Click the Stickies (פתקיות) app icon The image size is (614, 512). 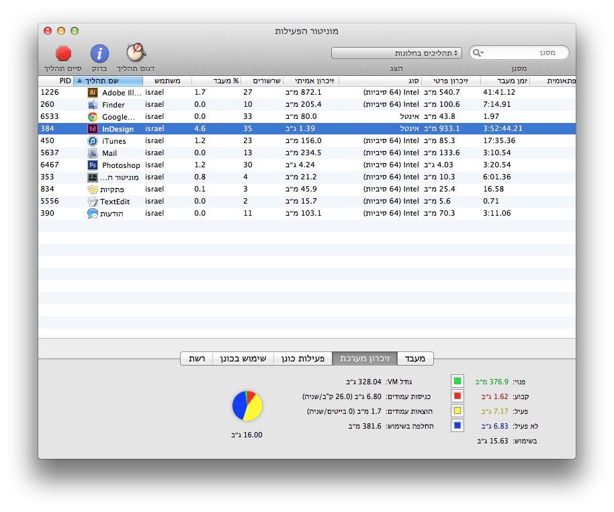[x=93, y=189]
